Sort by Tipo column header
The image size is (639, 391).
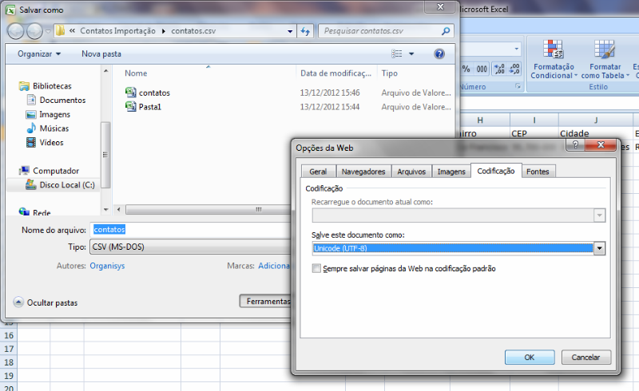pos(390,73)
